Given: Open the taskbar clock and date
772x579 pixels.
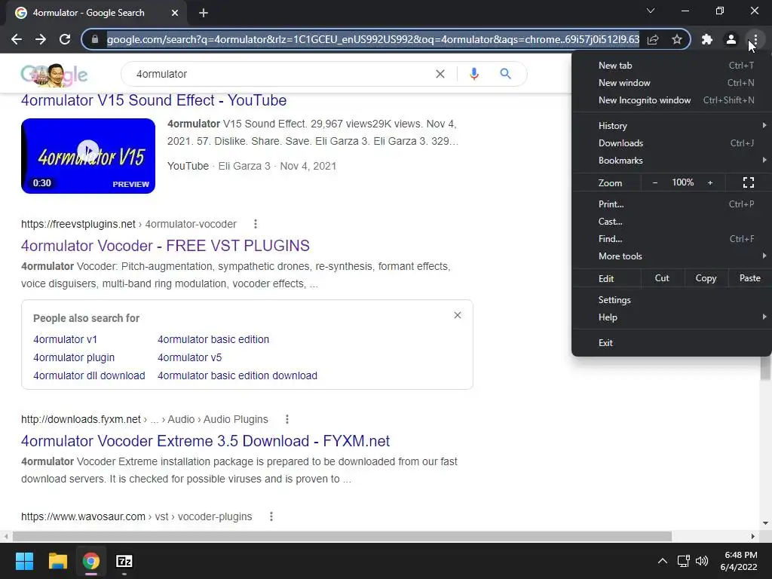Looking at the screenshot, I should tap(739, 561).
